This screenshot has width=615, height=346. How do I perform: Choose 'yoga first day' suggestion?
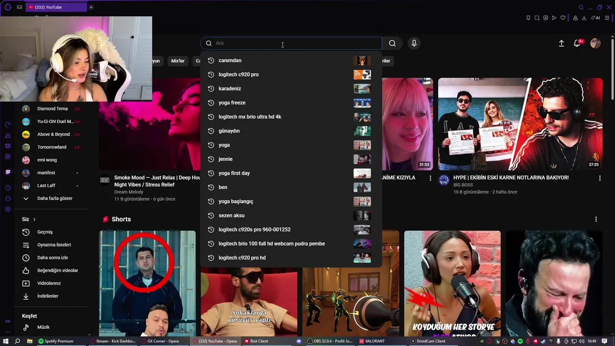click(291, 173)
